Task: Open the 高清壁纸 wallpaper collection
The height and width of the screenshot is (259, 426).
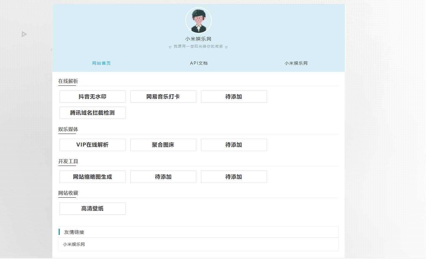Action: pos(92,208)
